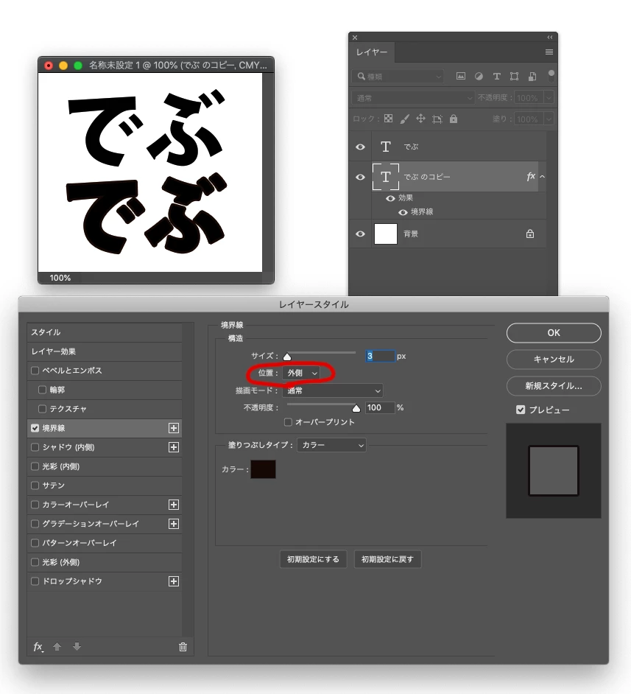Image resolution: width=631 pixels, height=694 pixels.
Task: Click the adjustment layer filter icon
Action: coord(479,76)
